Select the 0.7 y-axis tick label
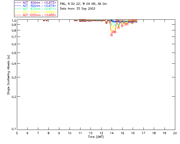The height and width of the screenshot is (144, 180). pos(14,37)
